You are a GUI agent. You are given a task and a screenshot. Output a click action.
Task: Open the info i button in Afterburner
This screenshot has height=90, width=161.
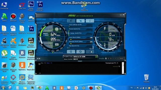pyautogui.click(x=90, y=21)
